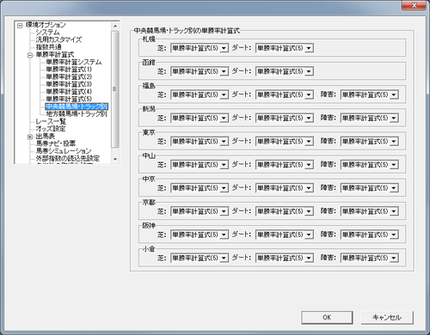Screen dimensions: 430x335
Task: Select 馬券シミュレーション tree item
Action: pyautogui.click(x=64, y=151)
